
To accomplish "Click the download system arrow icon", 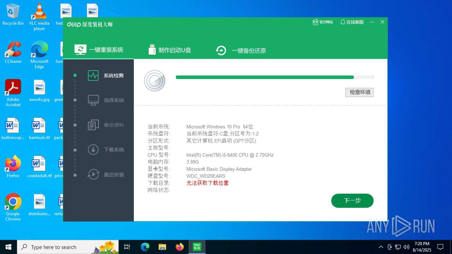I will click(x=93, y=150).
